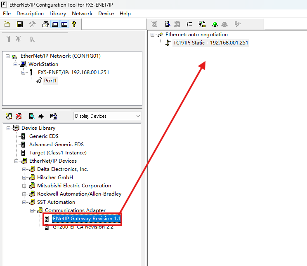This screenshot has width=307, height=266.
Task: Select Advanced Generic EDS entry
Action: [57, 144]
